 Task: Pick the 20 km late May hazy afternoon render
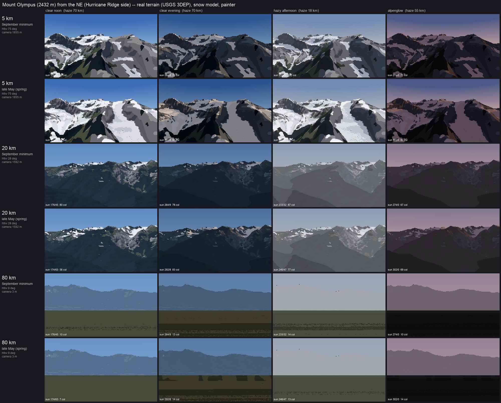pos(329,240)
